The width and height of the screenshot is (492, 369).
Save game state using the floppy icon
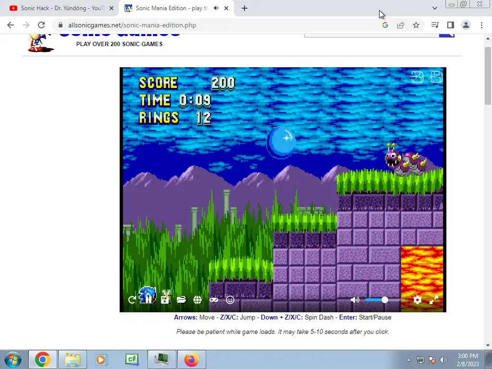165,300
